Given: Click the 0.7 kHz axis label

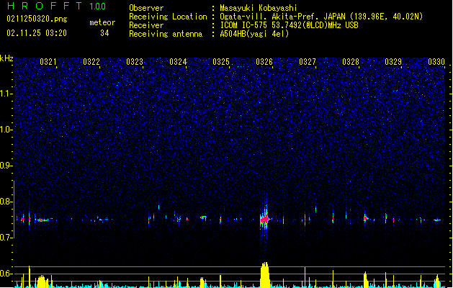Looking at the screenshot, I should [x=6, y=238].
